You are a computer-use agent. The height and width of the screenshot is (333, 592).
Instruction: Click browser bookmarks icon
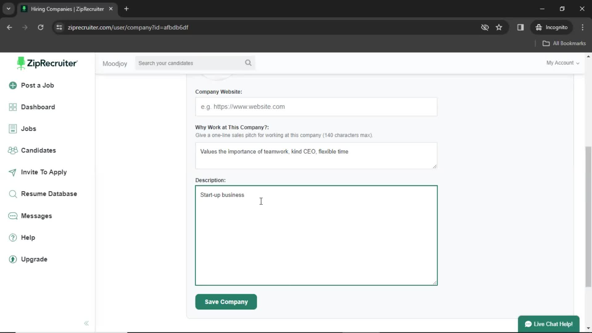[x=499, y=27]
